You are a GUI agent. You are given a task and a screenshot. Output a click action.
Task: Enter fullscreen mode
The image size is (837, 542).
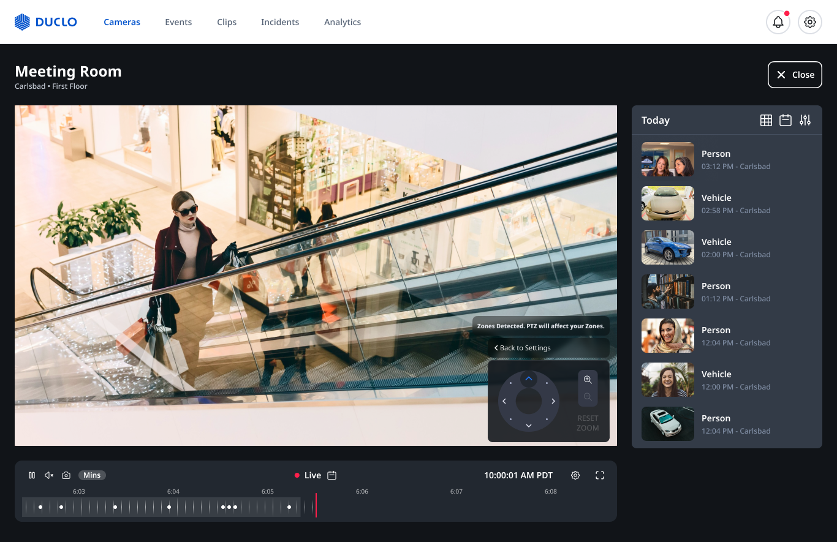(x=600, y=475)
